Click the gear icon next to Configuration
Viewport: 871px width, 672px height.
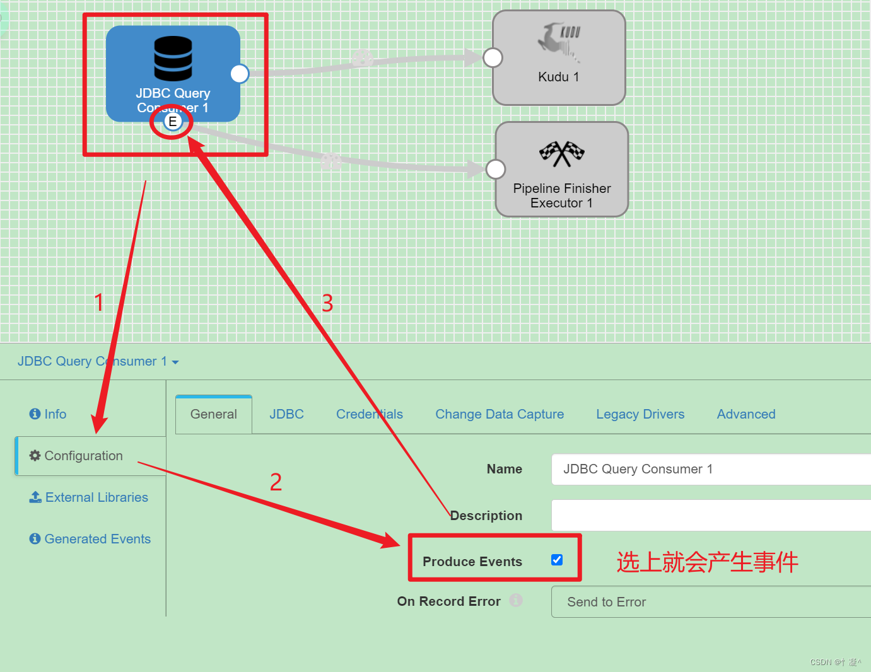pos(35,455)
